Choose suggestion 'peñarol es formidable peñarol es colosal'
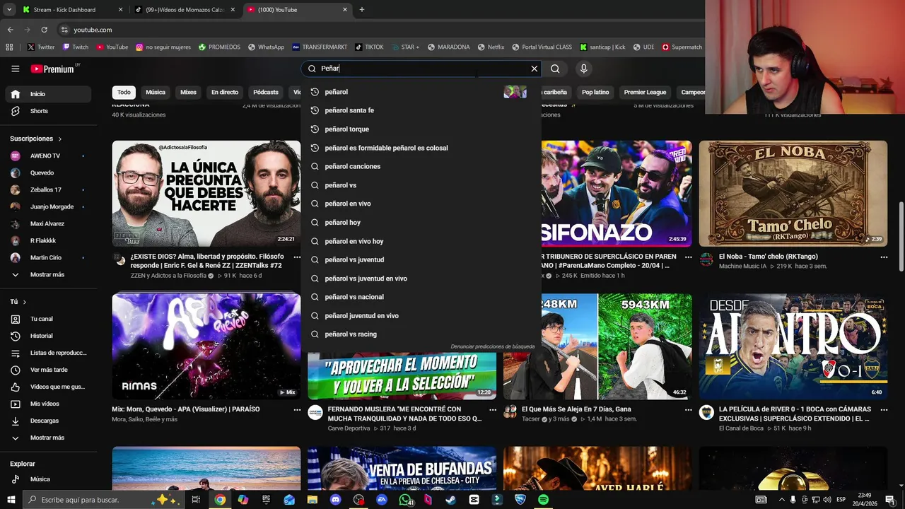The height and width of the screenshot is (509, 905). 421,148
